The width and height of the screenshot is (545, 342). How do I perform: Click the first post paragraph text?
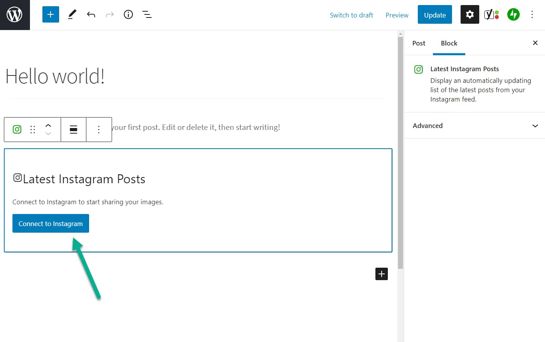pyautogui.click(x=196, y=127)
